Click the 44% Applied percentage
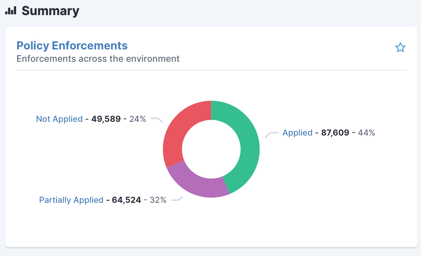The image size is (421, 256). tap(366, 133)
